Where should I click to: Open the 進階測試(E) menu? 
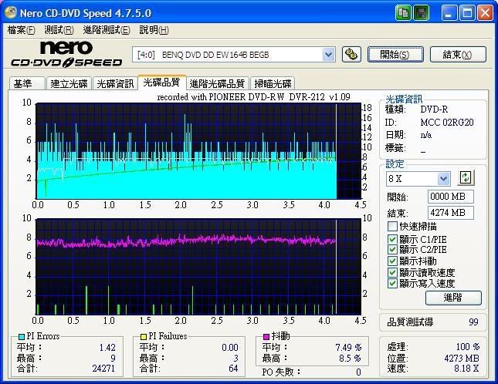107,30
